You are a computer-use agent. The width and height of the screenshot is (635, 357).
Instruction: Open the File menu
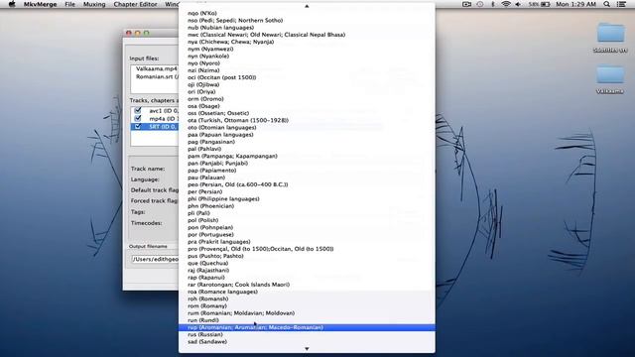[70, 4]
